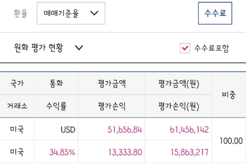Click the 통화 column header

56,83
